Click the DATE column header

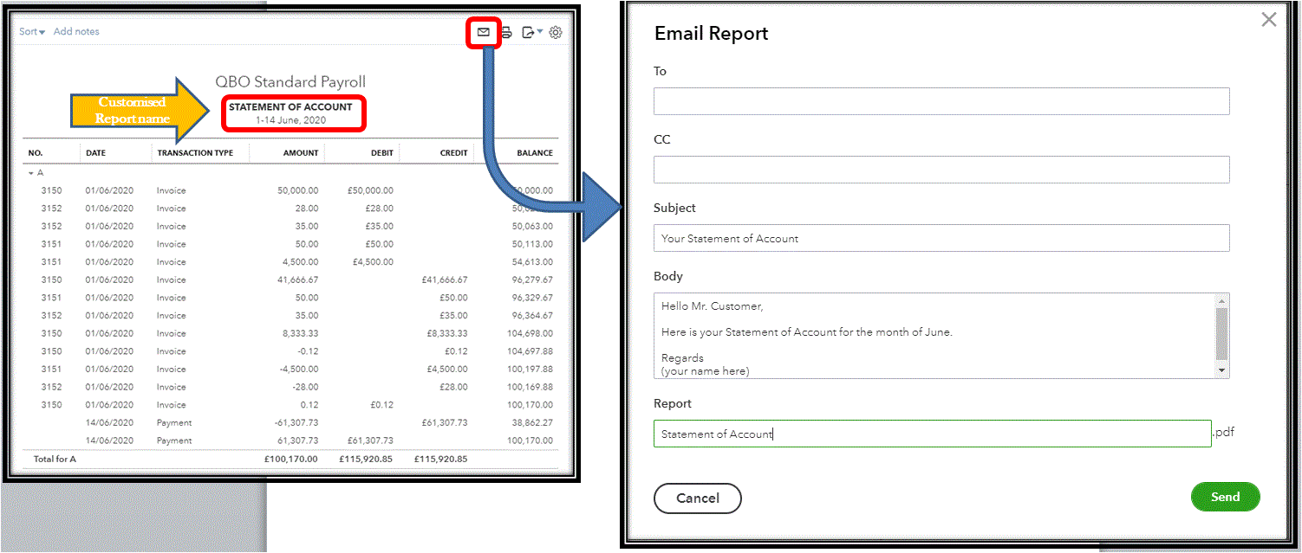[95, 153]
